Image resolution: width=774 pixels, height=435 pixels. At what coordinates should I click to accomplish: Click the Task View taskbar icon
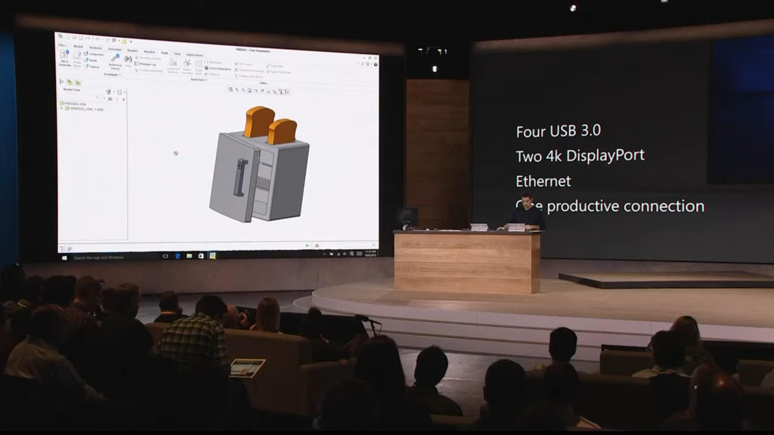coord(165,256)
